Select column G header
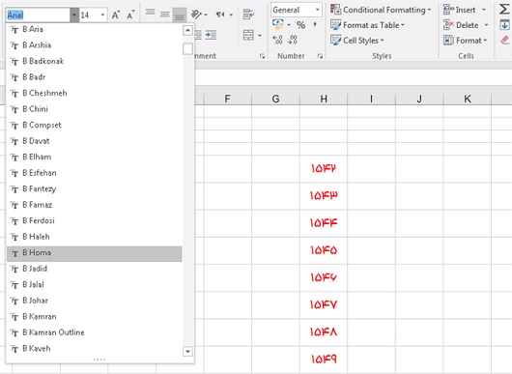Screen dimensions: 512x374 point(275,99)
